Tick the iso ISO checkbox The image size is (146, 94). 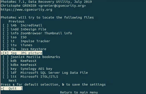tap(5, 37)
